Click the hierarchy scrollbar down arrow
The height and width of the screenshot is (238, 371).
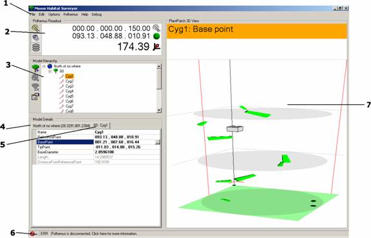click(159, 110)
